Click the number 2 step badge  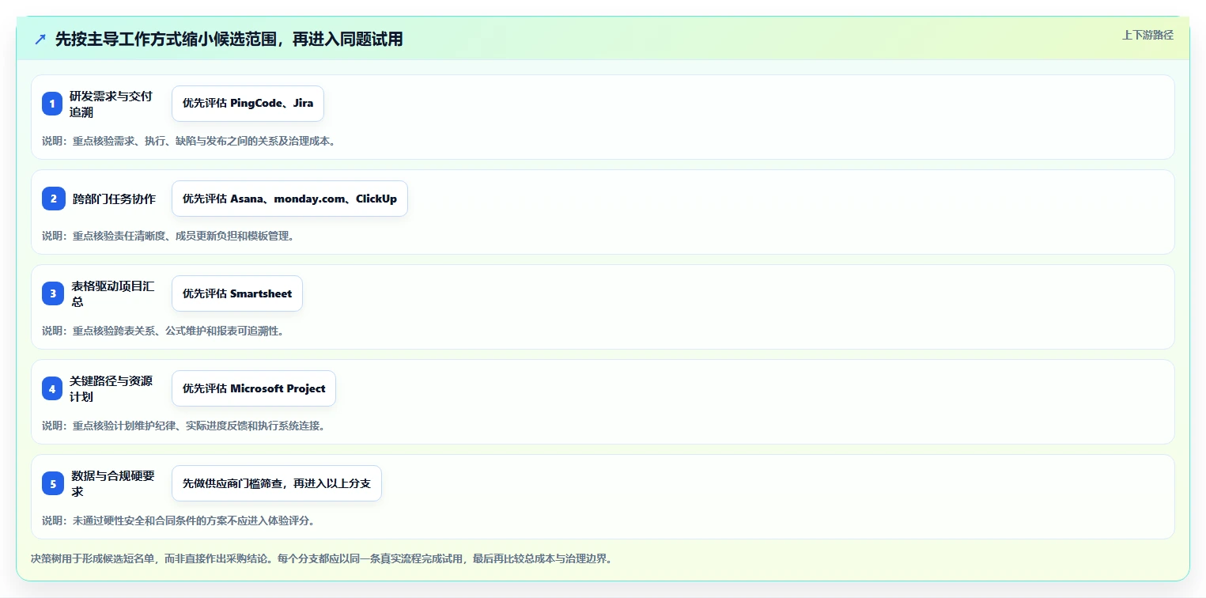(x=53, y=199)
